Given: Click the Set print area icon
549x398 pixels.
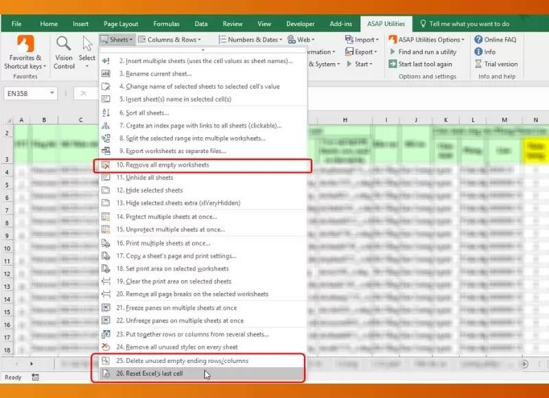Looking at the screenshot, I should click(x=106, y=268).
